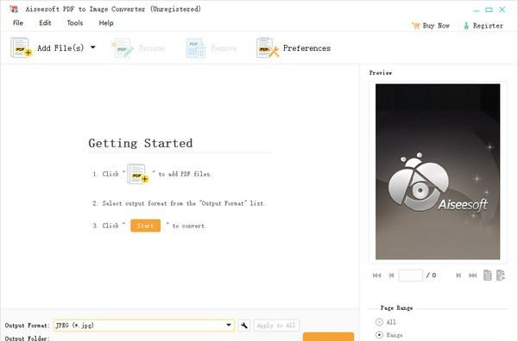
Task: Select the Range radio button
Action: click(379, 335)
